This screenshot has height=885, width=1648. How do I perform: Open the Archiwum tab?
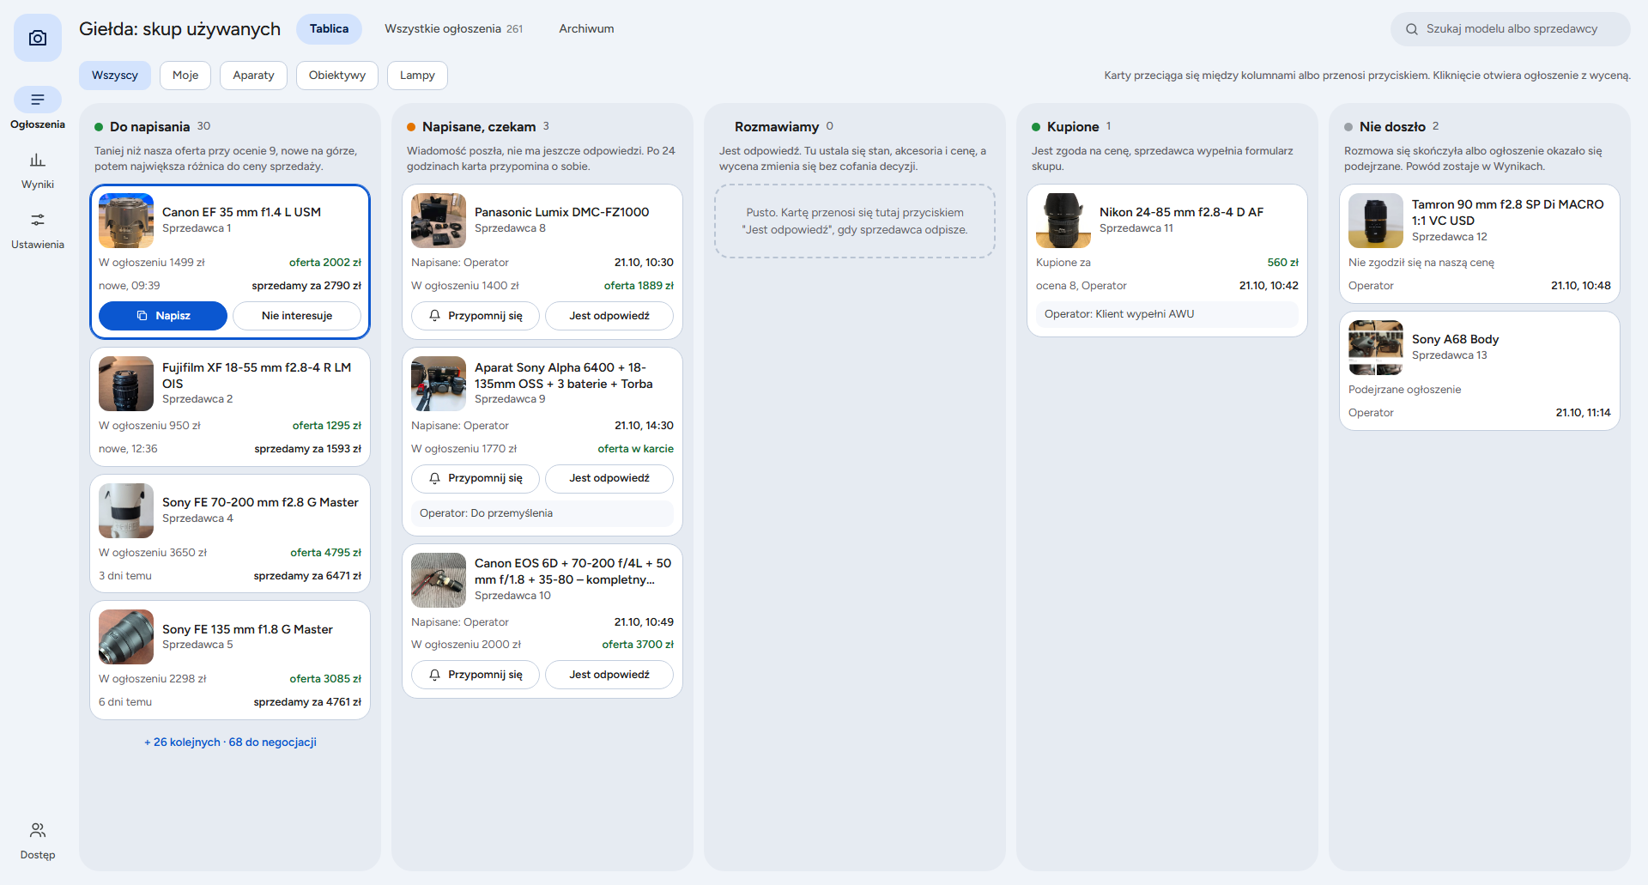(586, 29)
